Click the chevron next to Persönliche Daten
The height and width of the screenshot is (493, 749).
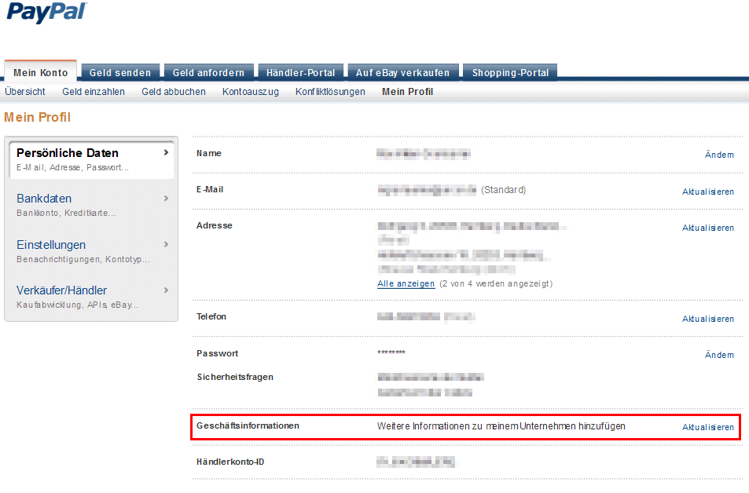[166, 153]
